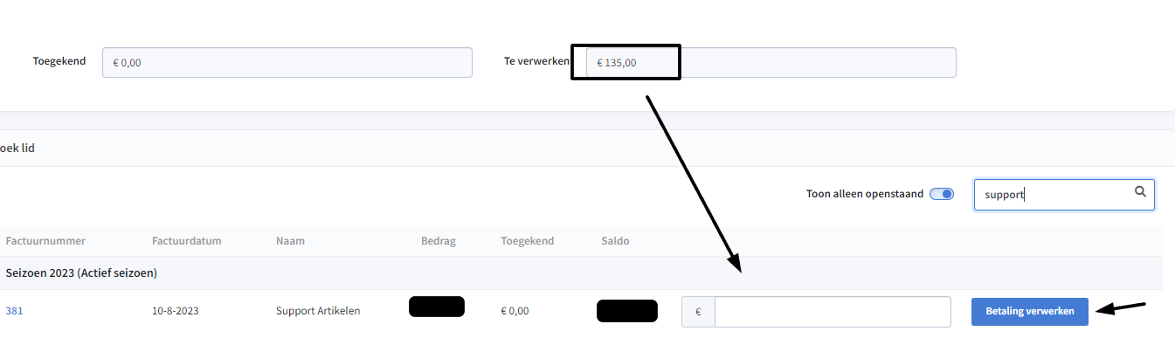Click the Betaling verwerken button
The image size is (1175, 345).
1030,311
